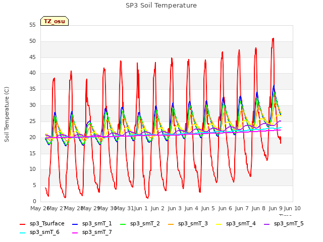Image resolution: width=323 pixels, height=242 pixels.
Task: Click the 40 y-axis tick label
Action: (x=32, y=73)
